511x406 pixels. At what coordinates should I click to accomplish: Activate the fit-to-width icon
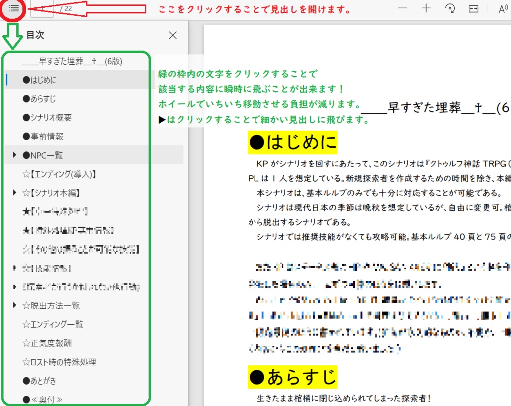(473, 8)
